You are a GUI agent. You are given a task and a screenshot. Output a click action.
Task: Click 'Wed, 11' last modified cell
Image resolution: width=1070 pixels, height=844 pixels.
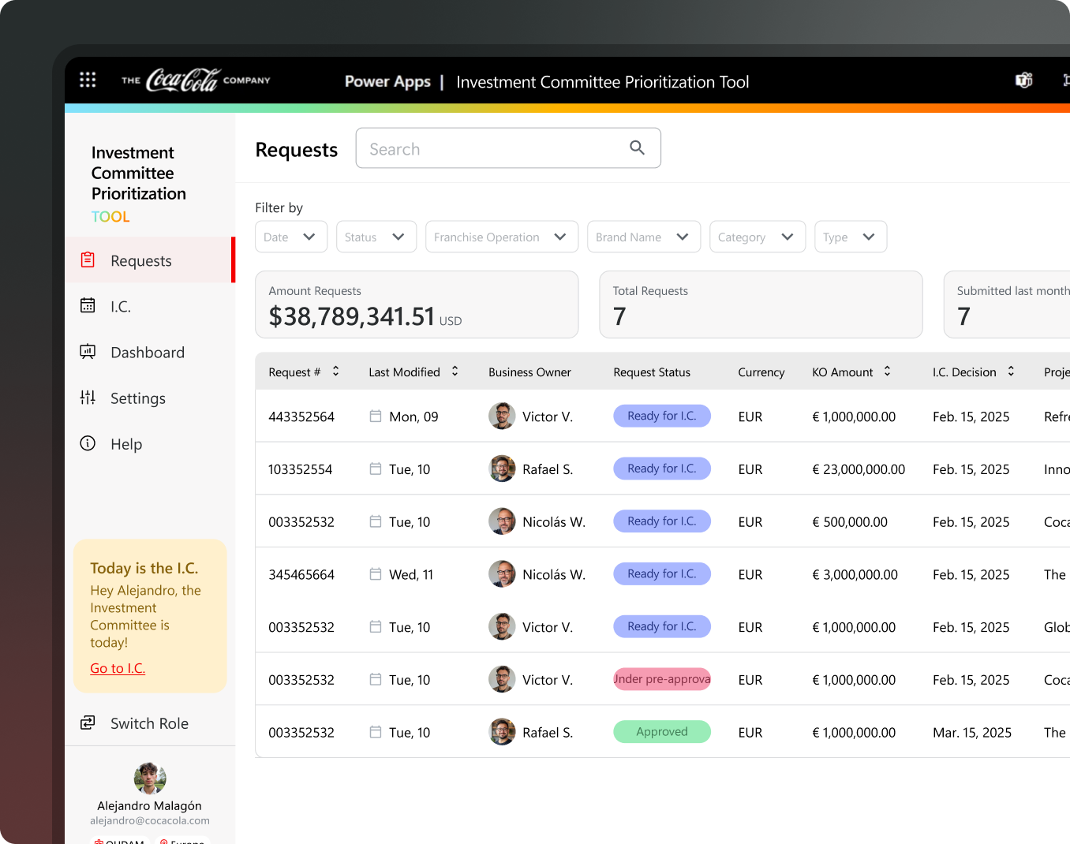click(x=411, y=575)
